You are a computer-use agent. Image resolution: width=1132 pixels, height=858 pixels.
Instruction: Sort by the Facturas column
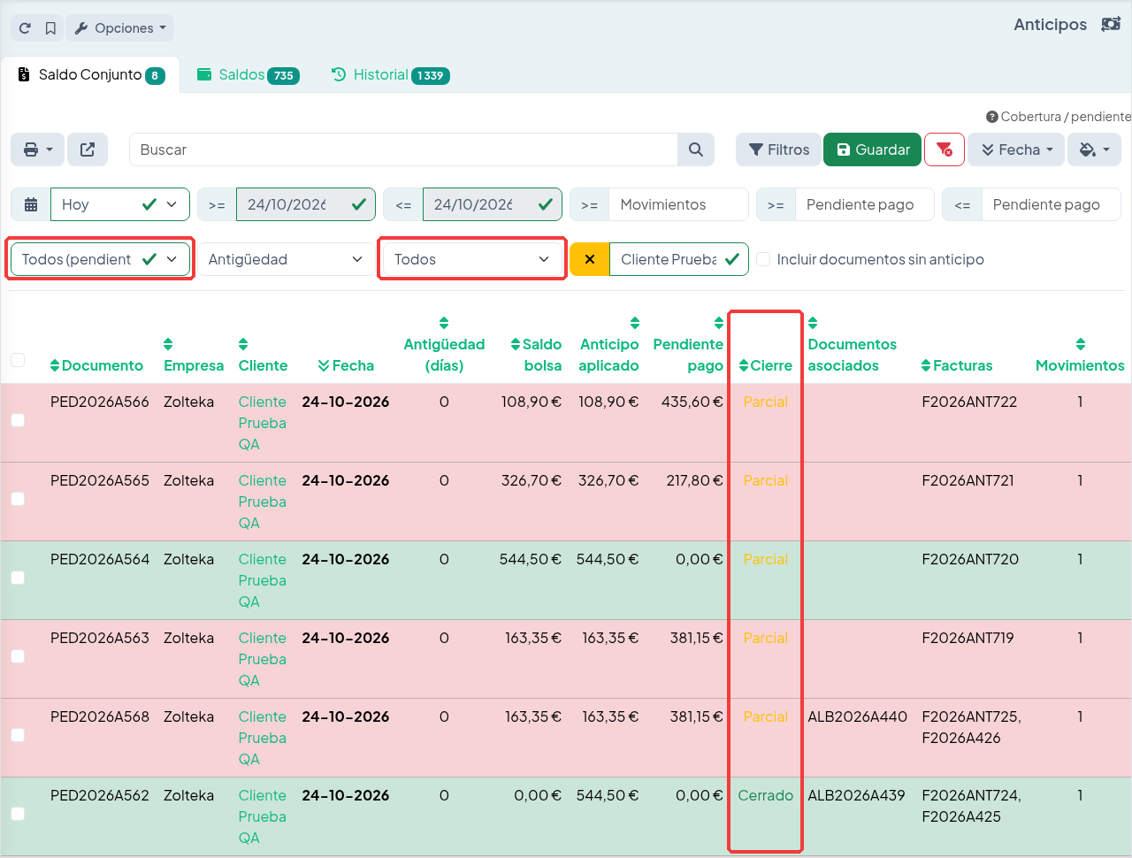pos(957,365)
